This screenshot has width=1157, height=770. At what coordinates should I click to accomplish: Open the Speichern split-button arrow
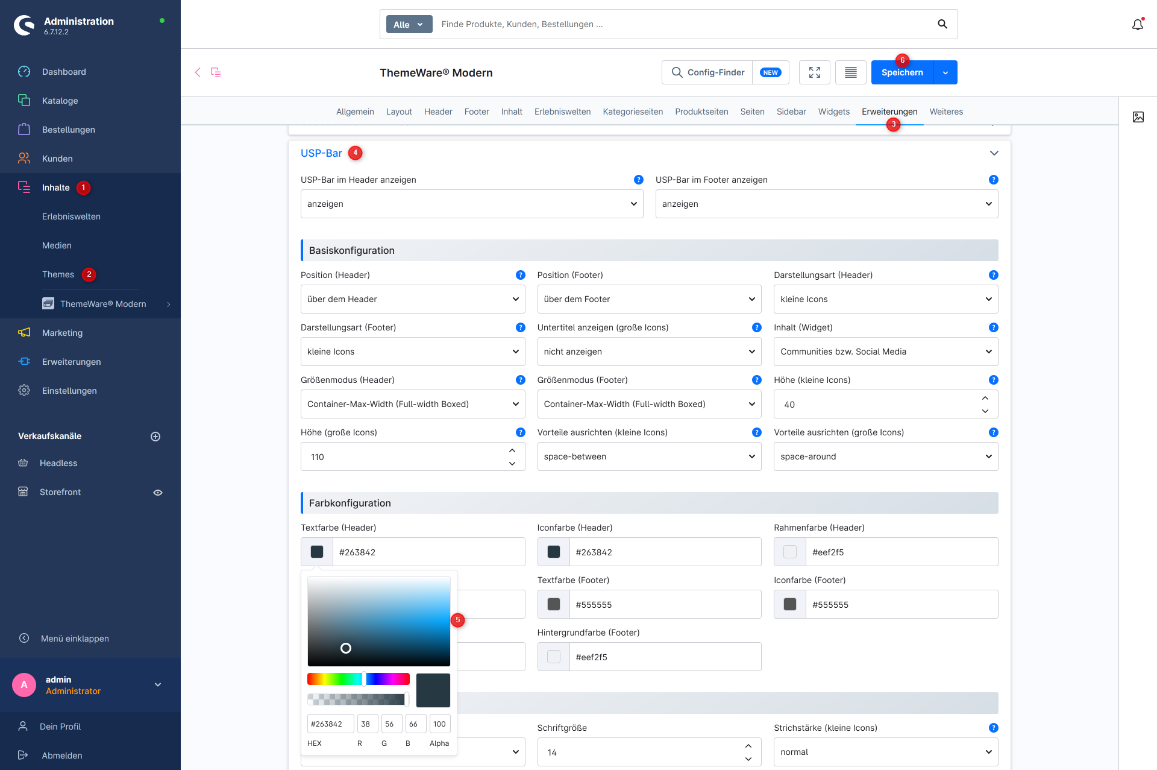click(945, 72)
